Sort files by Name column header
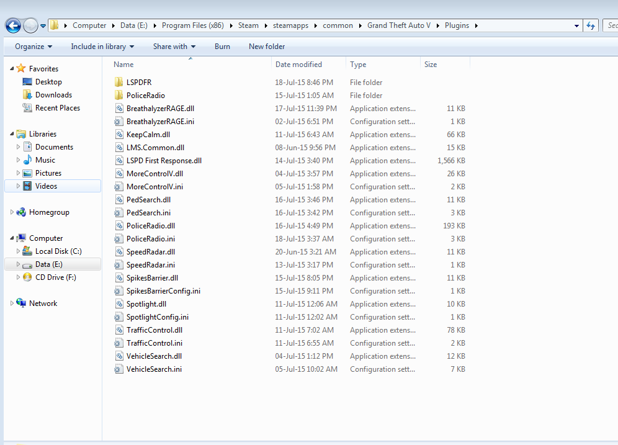Viewport: 618px width, 445px height. point(190,65)
